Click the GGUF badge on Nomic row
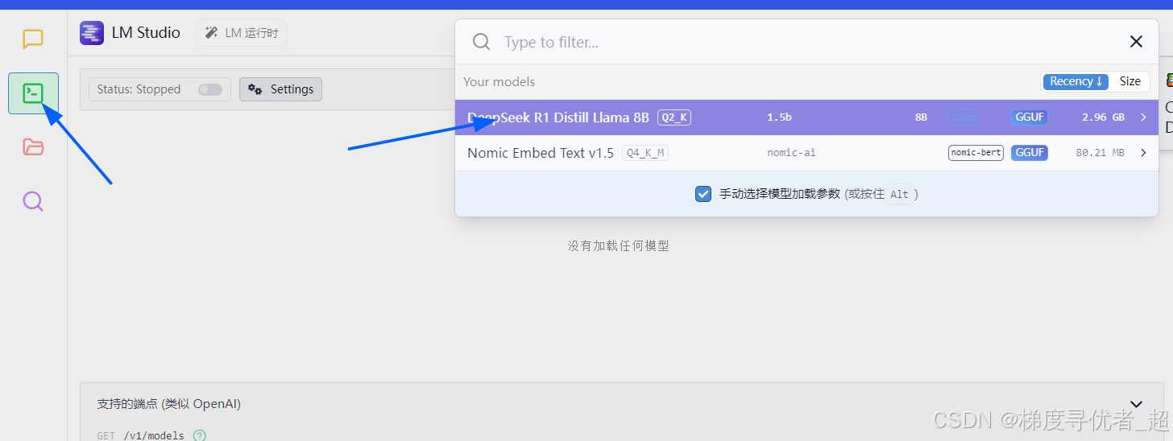Image resolution: width=1173 pixels, height=441 pixels. click(1030, 153)
